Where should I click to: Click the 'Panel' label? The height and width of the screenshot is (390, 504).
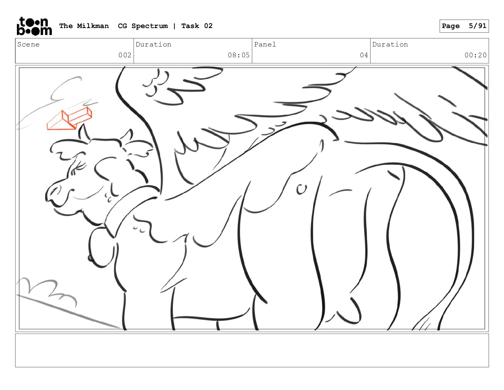(x=265, y=44)
